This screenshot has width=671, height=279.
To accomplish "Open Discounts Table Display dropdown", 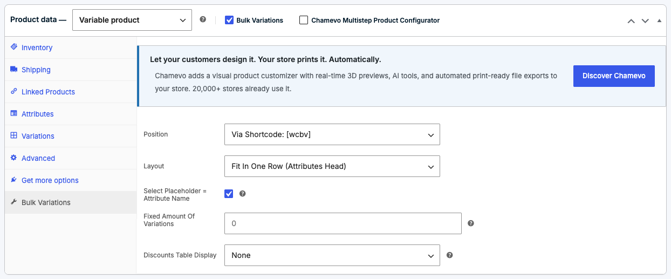I will click(x=332, y=255).
